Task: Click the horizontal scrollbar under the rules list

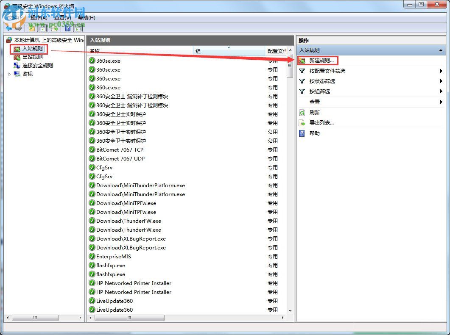Action: click(x=129, y=318)
